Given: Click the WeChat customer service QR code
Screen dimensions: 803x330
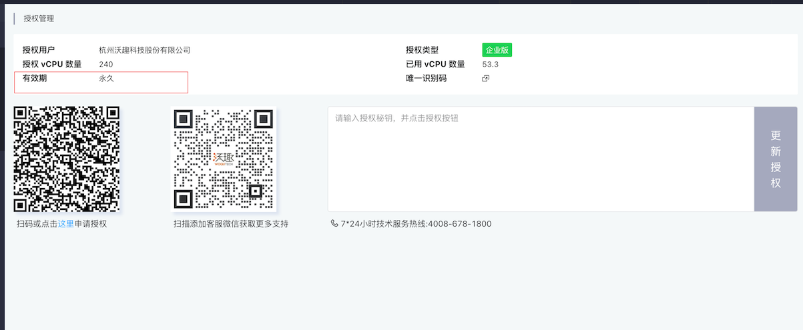Looking at the screenshot, I should (224, 159).
